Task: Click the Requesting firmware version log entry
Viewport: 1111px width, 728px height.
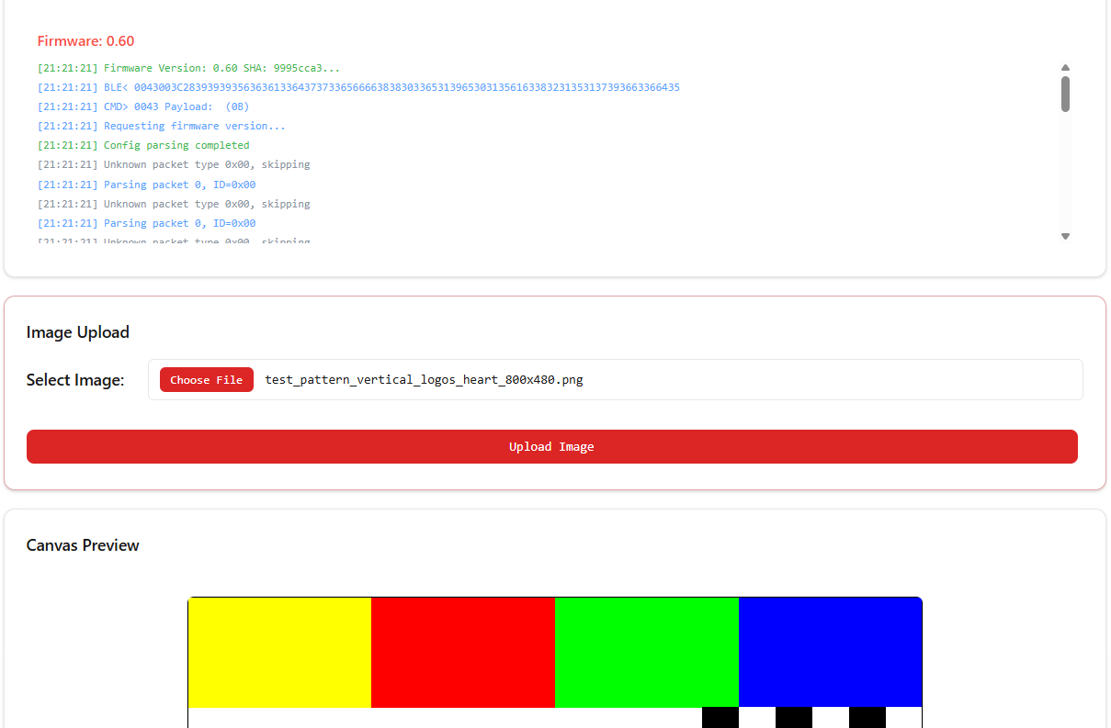Action: 161,127
